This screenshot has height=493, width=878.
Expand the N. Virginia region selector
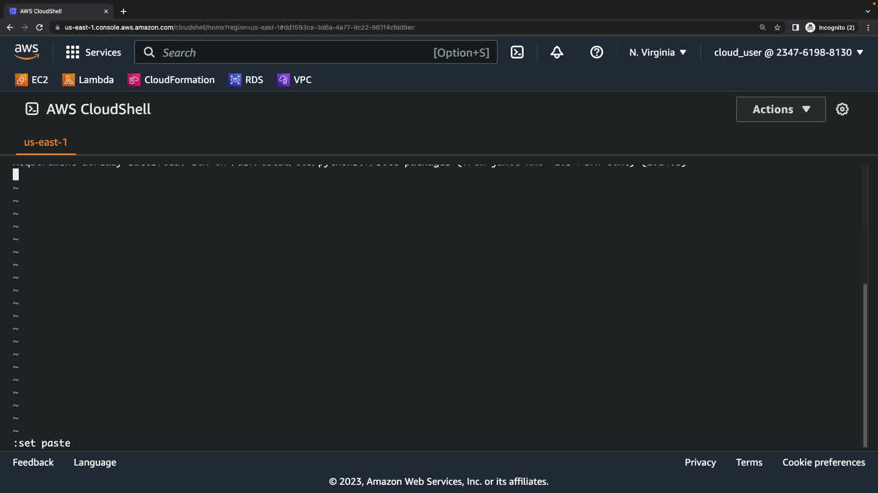[x=658, y=52]
